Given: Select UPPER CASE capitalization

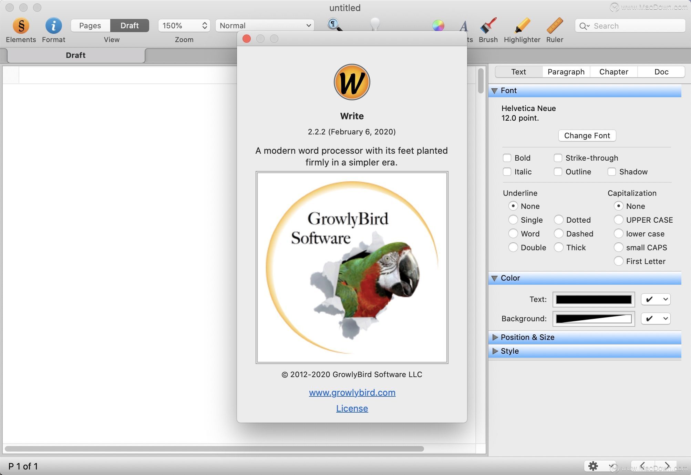Looking at the screenshot, I should point(618,220).
